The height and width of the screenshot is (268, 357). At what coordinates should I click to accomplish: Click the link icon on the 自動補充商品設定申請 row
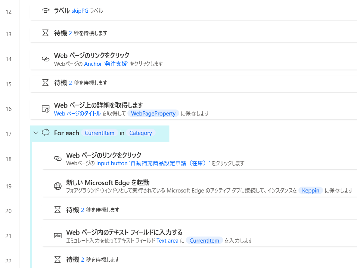click(58, 158)
